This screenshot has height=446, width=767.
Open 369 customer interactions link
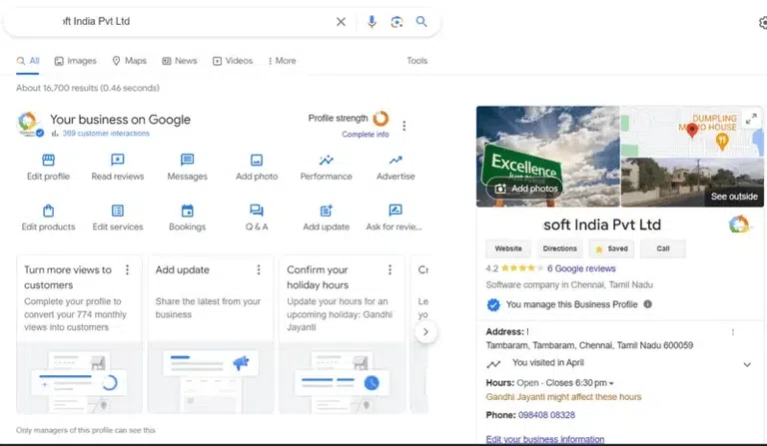pyautogui.click(x=106, y=134)
